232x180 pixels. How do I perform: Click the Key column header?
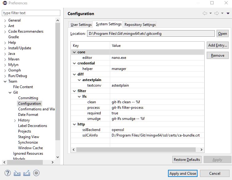click(90, 46)
